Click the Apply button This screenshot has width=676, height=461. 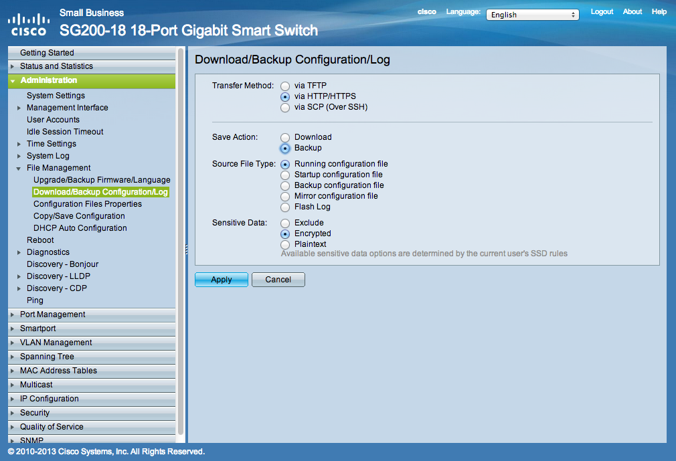click(x=221, y=280)
